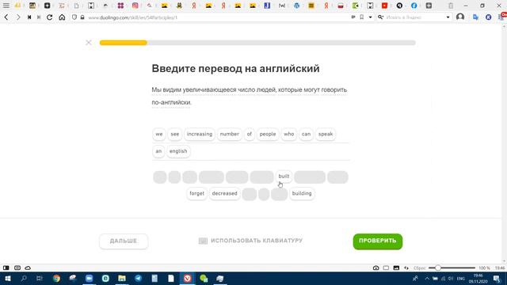Open a new tab with plus button
Image resolution: width=507 pixels, height=285 pixels.
429,6
